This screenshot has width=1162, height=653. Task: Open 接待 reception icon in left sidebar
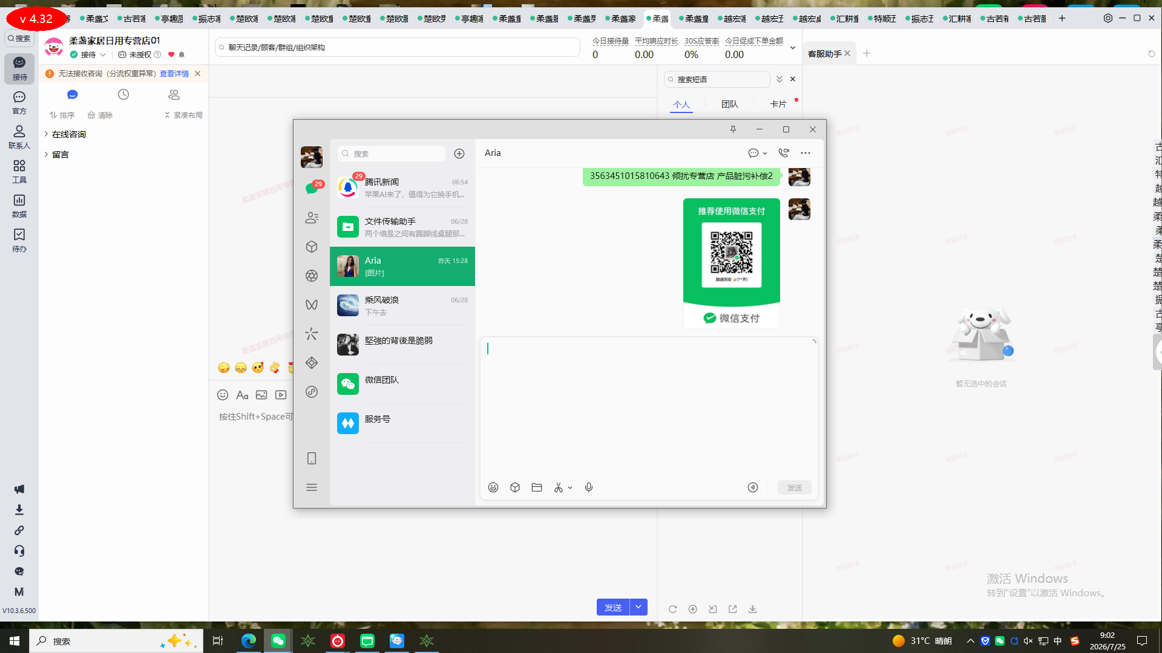coord(19,68)
